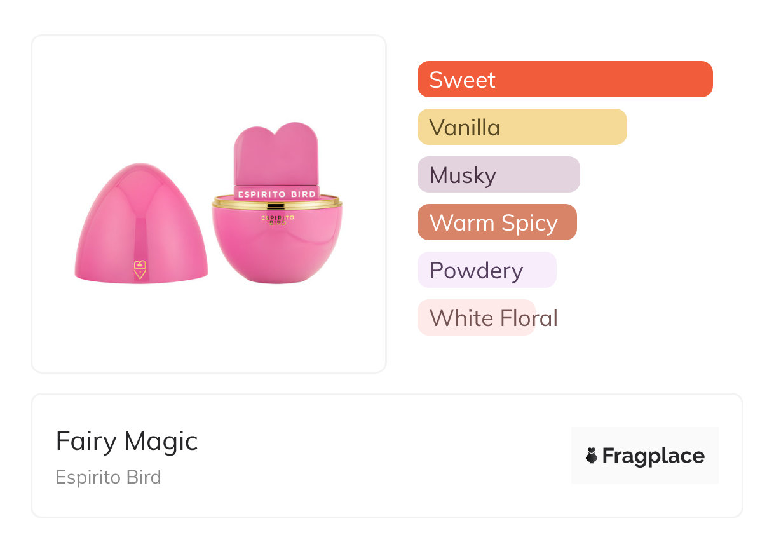Click the dark clasp on the gold ring

276,205
